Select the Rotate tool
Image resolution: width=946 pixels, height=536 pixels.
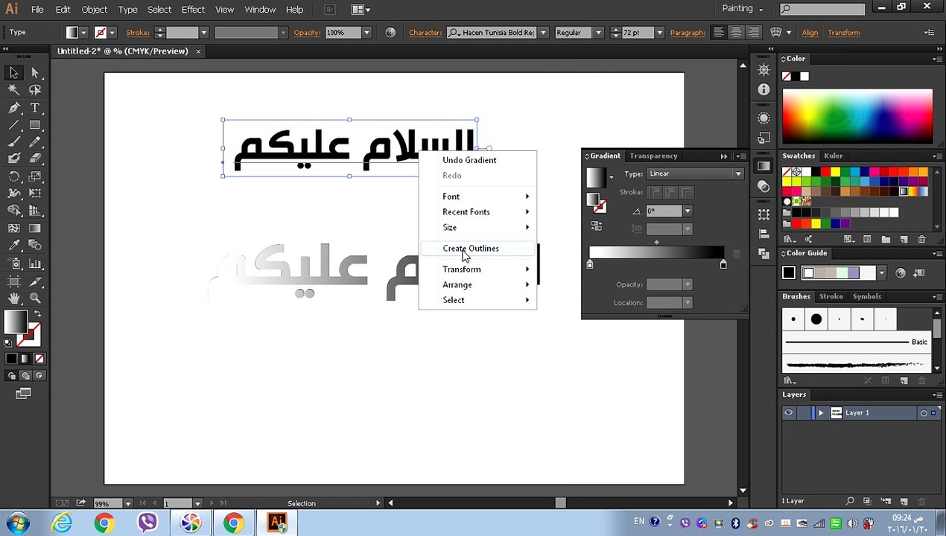coord(13,176)
